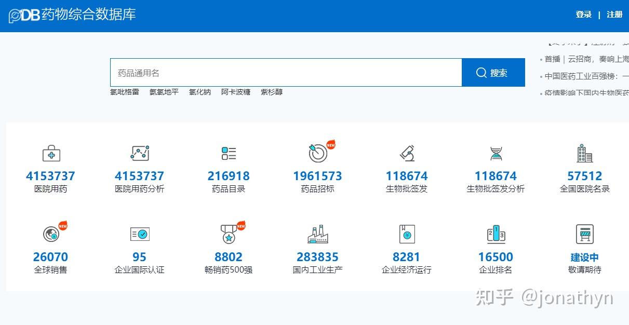
Task: Open the 畅销药500强 medal icon
Action: point(229,234)
